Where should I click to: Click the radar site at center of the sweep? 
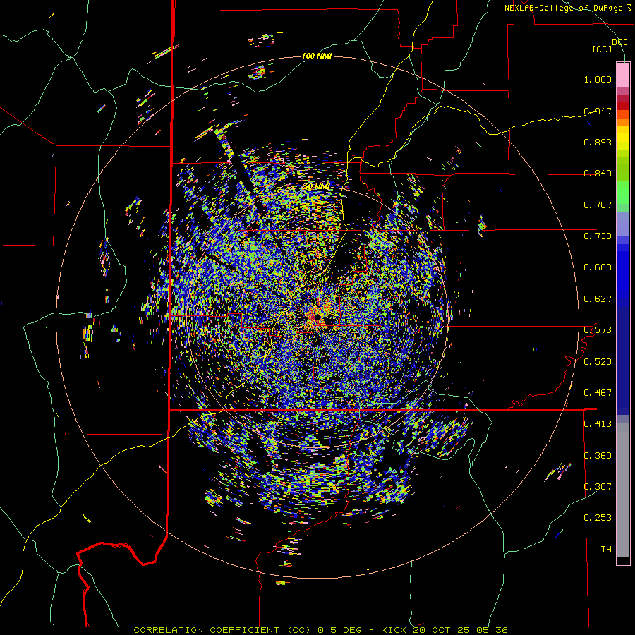[317, 316]
